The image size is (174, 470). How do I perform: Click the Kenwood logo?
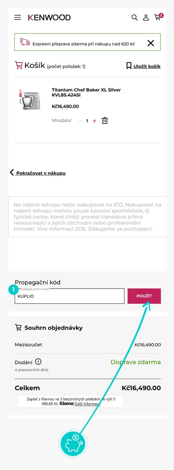pos(49,18)
